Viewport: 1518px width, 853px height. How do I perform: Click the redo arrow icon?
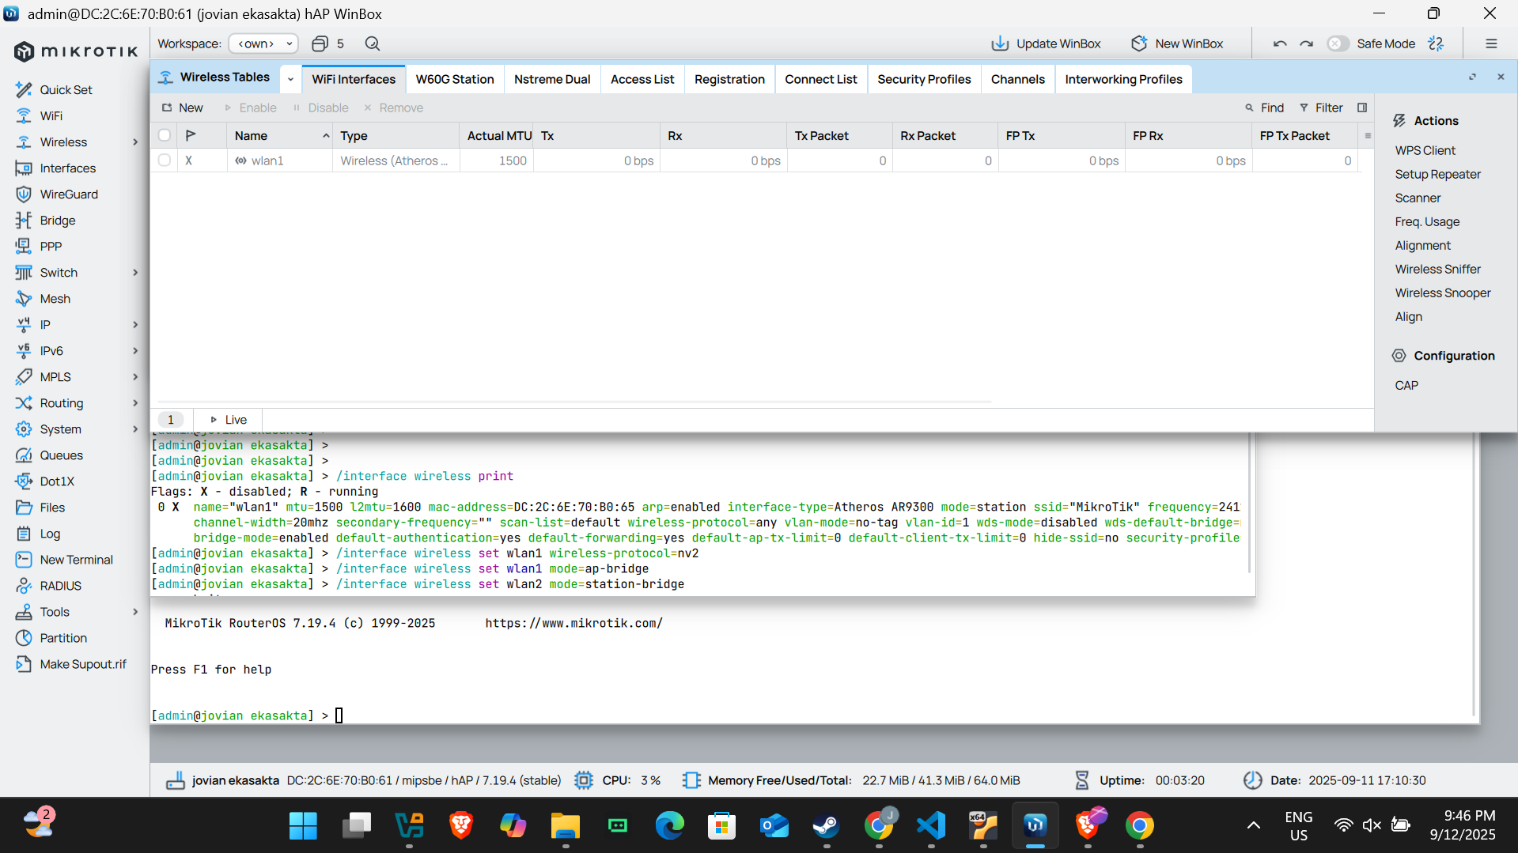pos(1307,43)
